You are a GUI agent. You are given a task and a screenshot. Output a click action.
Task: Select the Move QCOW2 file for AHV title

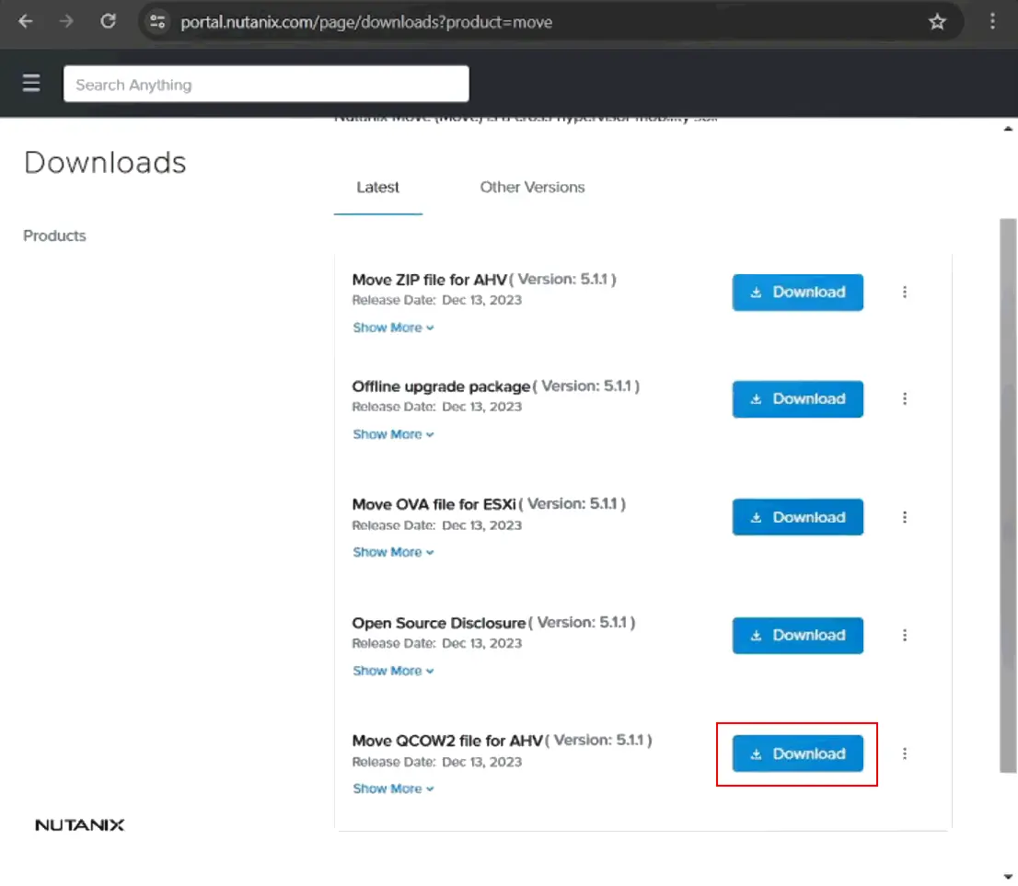point(447,741)
